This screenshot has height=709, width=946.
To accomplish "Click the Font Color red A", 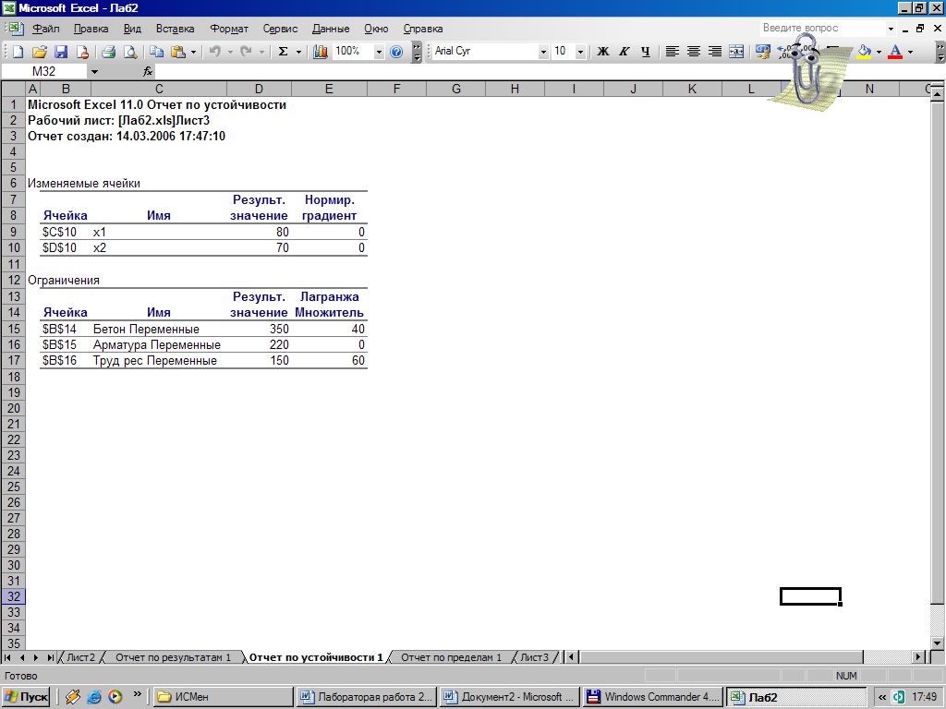I will tap(895, 52).
